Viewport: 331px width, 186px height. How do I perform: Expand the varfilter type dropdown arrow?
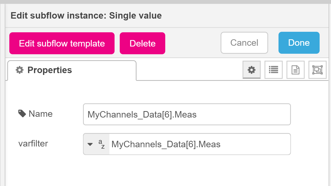click(x=90, y=144)
